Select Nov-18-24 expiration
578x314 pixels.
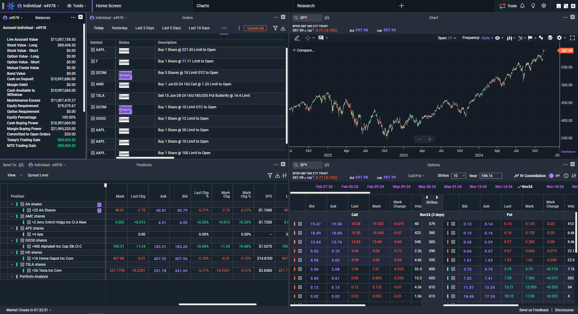pyautogui.click(x=555, y=187)
